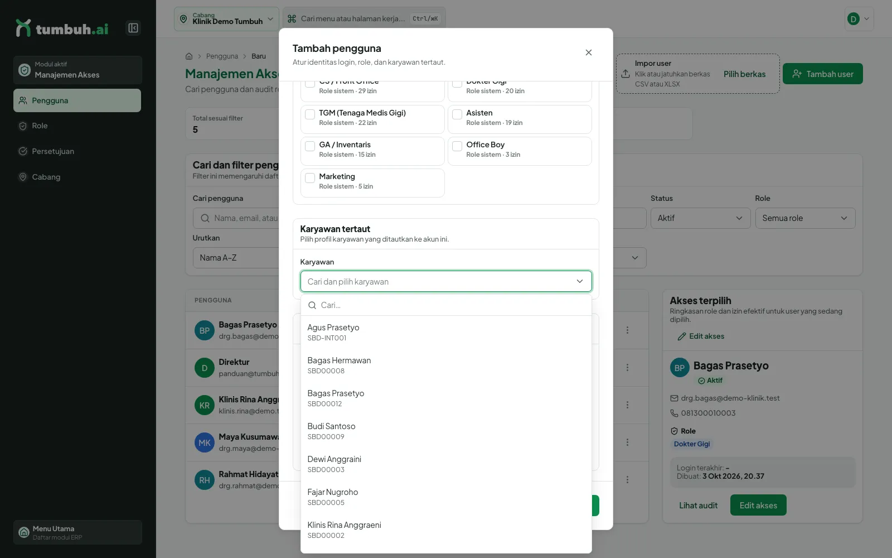
Task: Click the tumbuh.ai logo
Action: (62, 28)
